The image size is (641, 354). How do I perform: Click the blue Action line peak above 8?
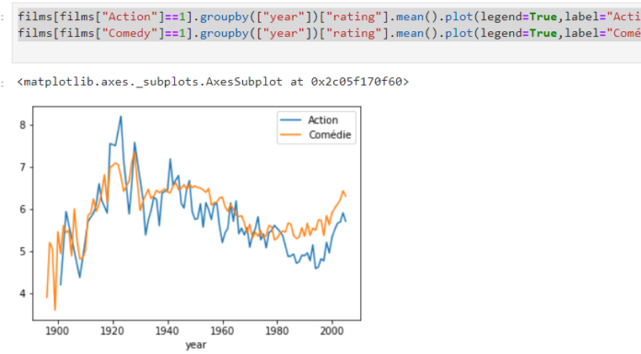click(121, 117)
